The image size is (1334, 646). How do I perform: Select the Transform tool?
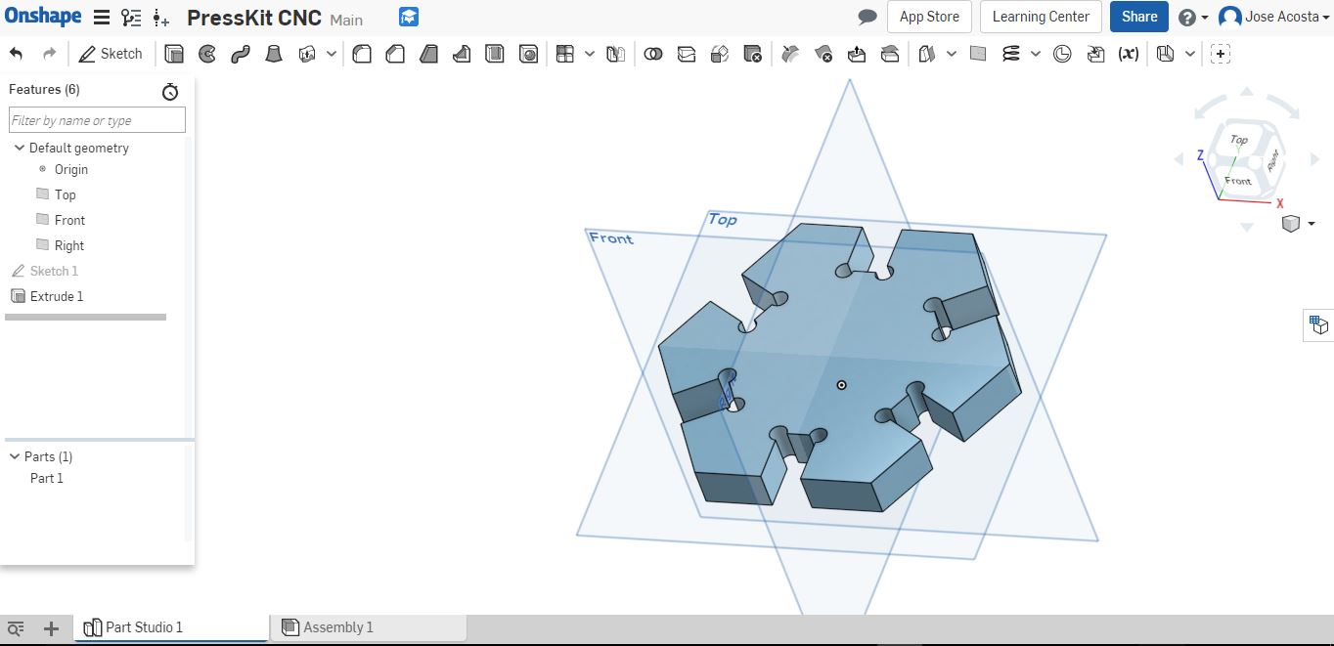tap(720, 54)
